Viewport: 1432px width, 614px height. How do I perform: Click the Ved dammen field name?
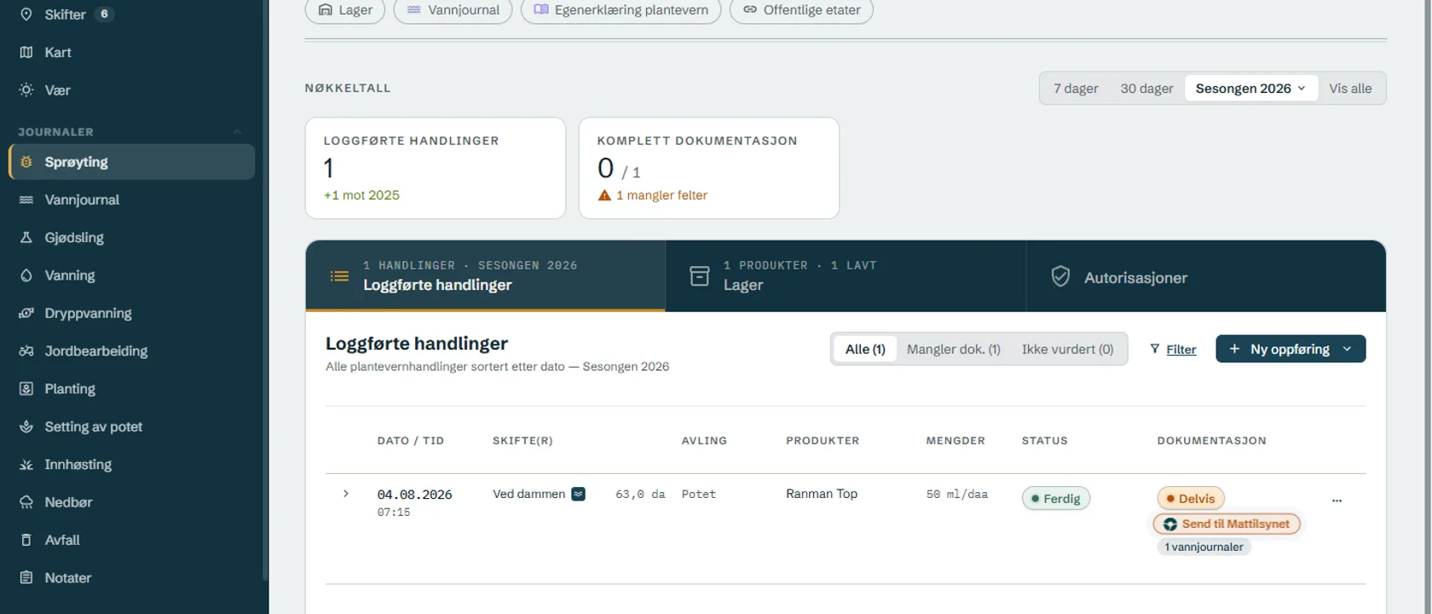[x=528, y=494]
